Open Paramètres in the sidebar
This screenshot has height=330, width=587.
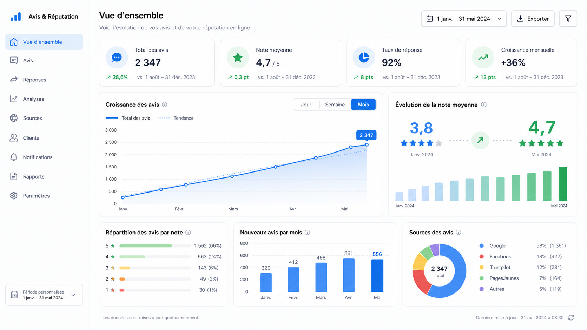click(44, 196)
